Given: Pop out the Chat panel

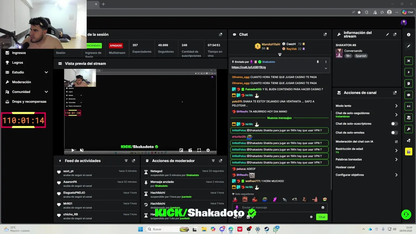Looking at the screenshot, I should coord(325,34).
